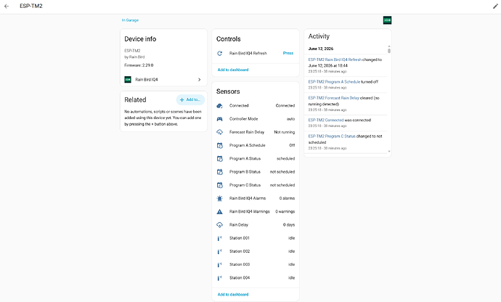Select the Rain Delay sensor row

click(x=256, y=225)
